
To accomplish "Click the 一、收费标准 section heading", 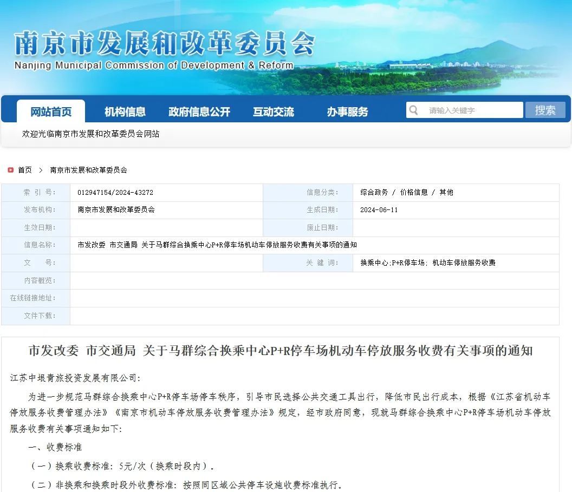I will coord(55,447).
